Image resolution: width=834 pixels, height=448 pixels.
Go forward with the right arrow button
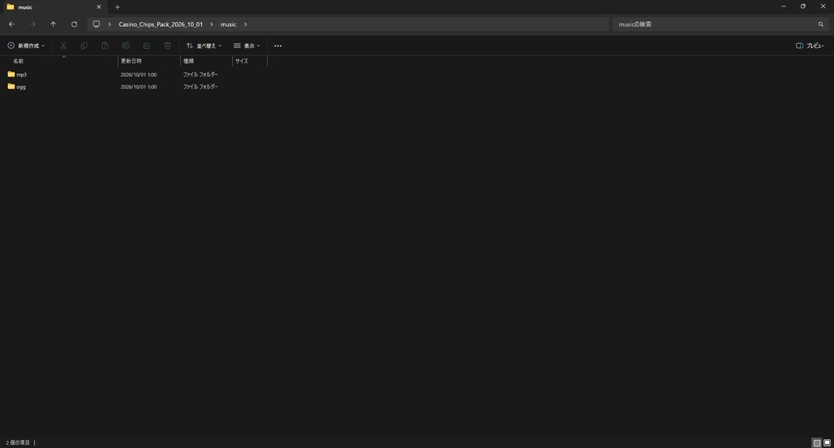(x=33, y=24)
